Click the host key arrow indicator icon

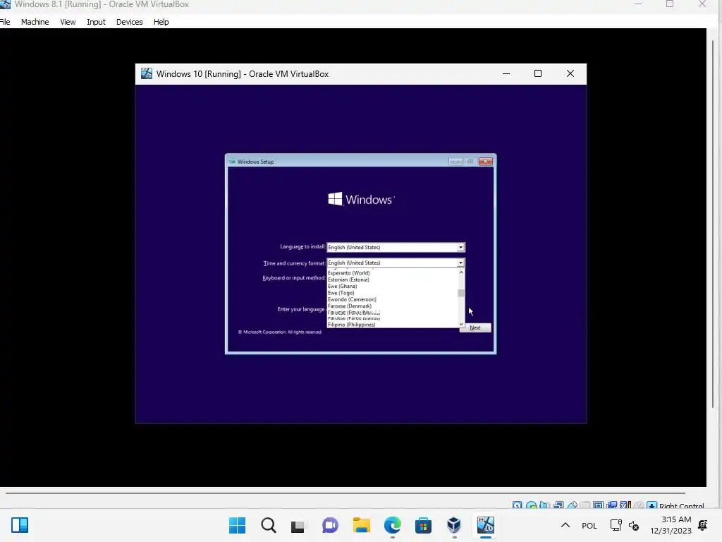coord(651,506)
